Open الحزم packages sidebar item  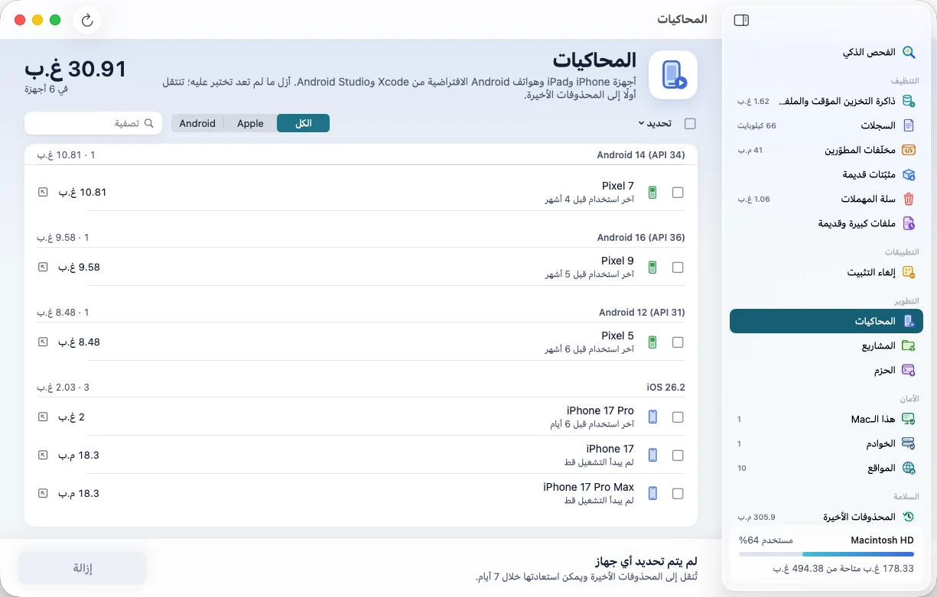pyautogui.click(x=826, y=370)
